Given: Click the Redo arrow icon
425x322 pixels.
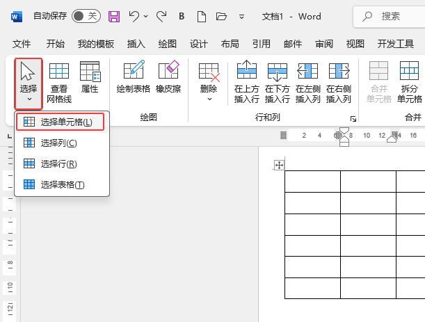Looking at the screenshot, I should [161, 17].
